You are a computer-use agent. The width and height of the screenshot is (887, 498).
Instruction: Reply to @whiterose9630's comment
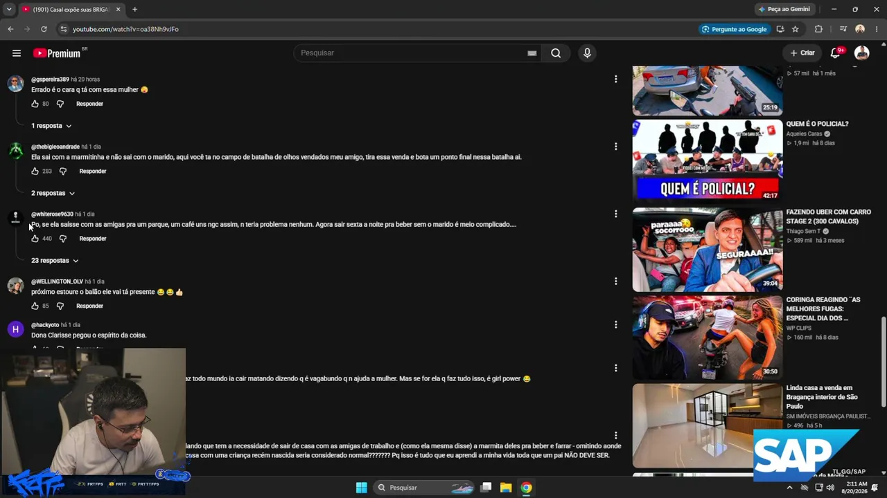[x=93, y=239]
